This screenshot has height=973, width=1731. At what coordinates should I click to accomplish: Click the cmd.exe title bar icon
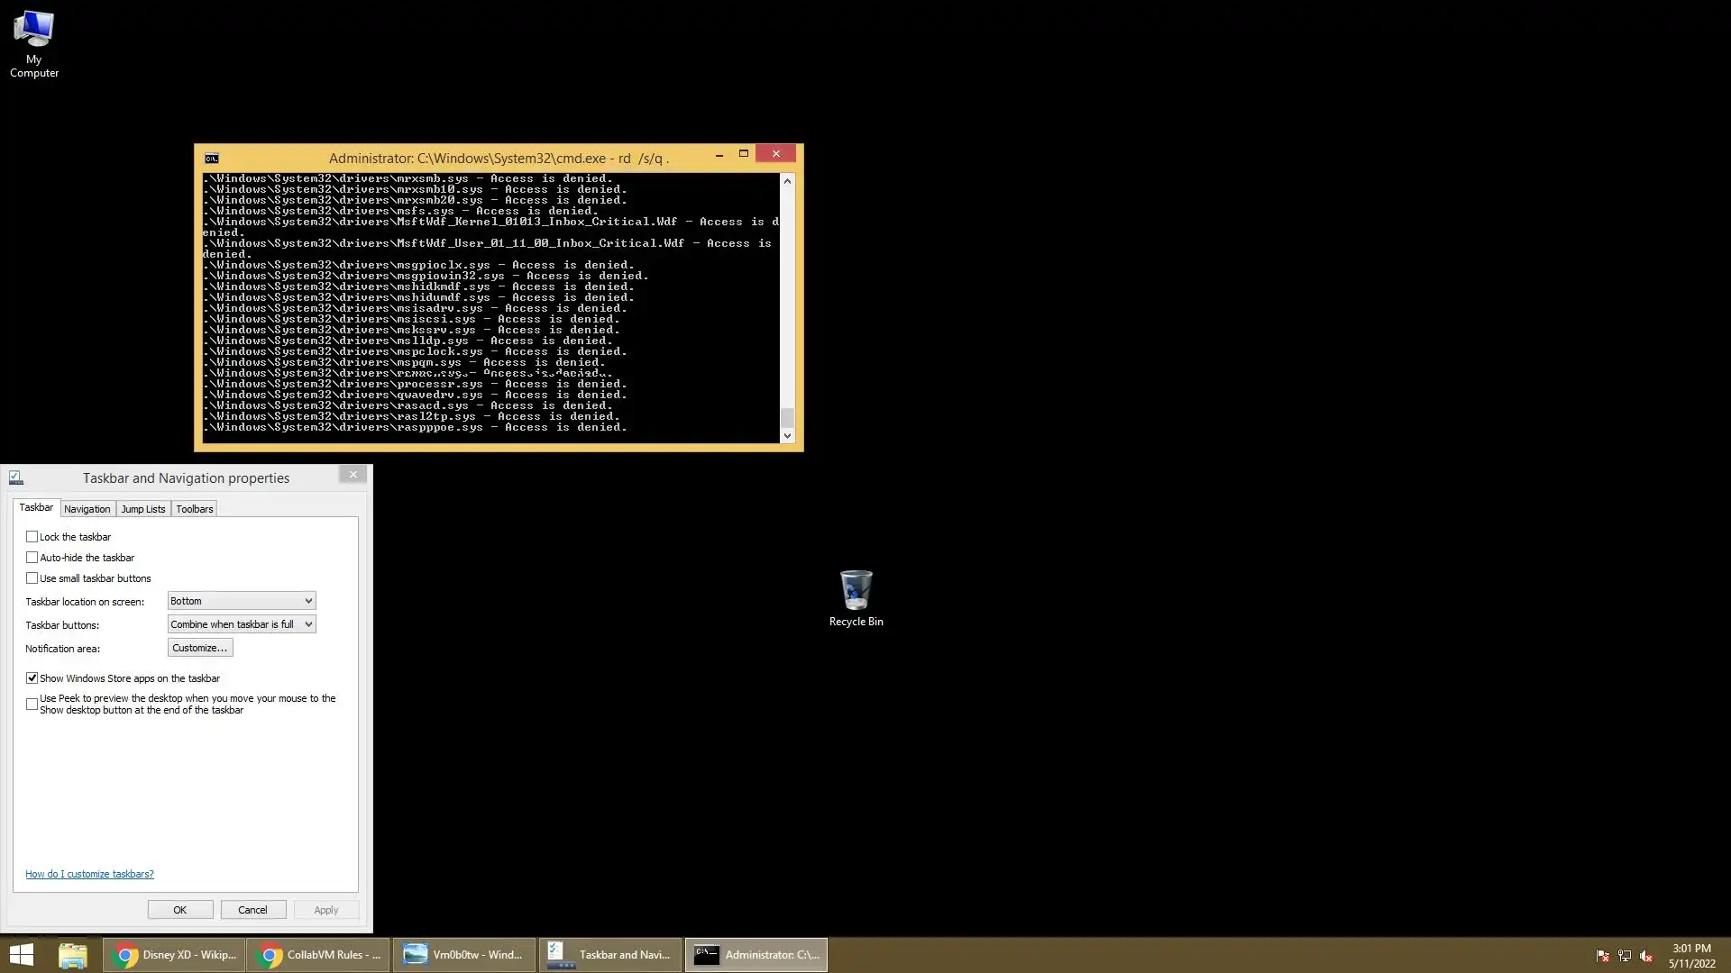212,159
